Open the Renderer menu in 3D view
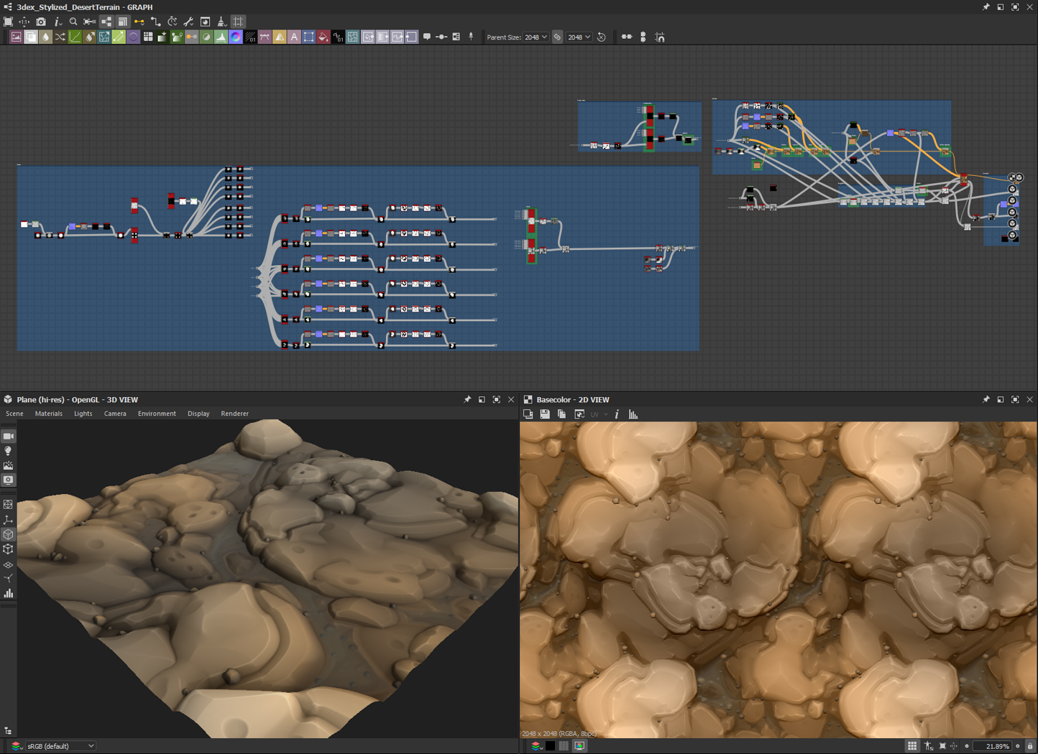 [x=234, y=414]
